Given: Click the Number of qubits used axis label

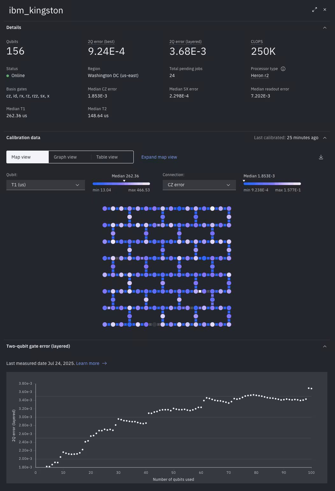Looking at the screenshot, I should pos(173,480).
